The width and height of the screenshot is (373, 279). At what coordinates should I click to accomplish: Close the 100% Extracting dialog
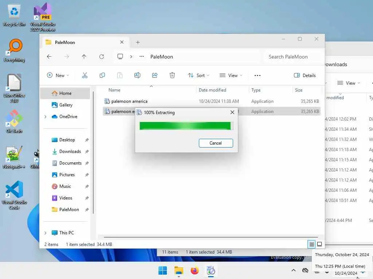tap(232, 113)
